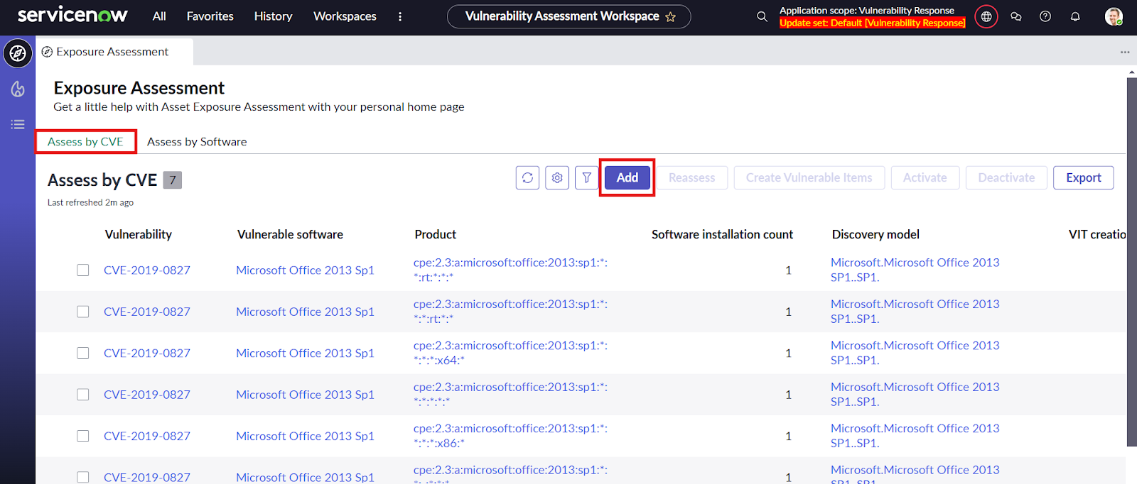Click the record count badge 7
Image resolution: width=1137 pixels, height=484 pixels.
(x=173, y=180)
